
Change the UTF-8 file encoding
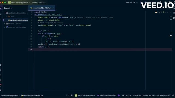129,95
